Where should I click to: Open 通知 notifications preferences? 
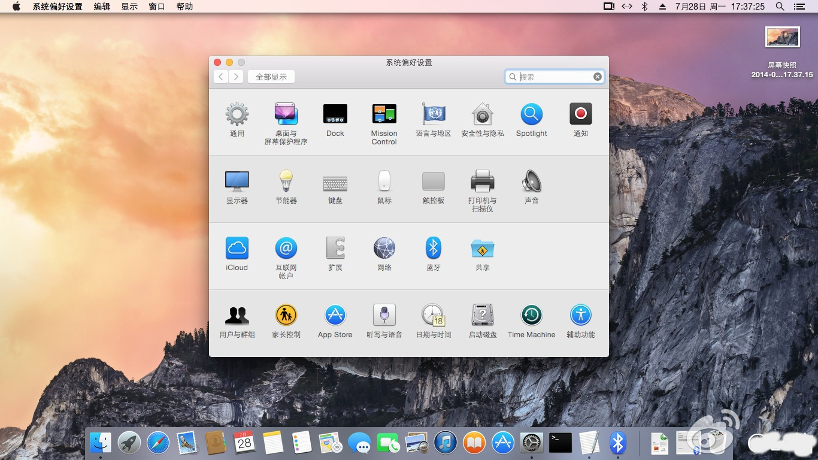pyautogui.click(x=581, y=114)
